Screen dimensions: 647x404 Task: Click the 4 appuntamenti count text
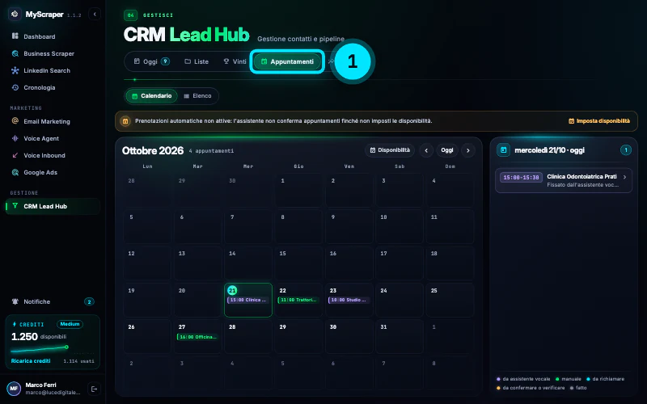click(211, 151)
